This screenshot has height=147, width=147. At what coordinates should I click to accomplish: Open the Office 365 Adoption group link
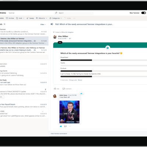[x=67, y=32]
